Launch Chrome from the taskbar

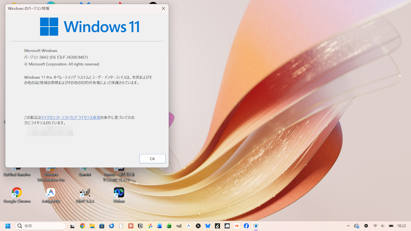pos(83,226)
